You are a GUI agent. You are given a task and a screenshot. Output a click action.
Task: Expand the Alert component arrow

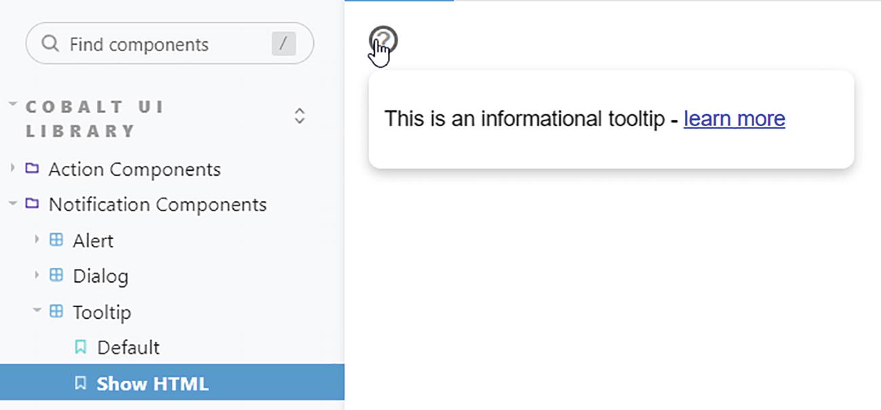point(37,240)
